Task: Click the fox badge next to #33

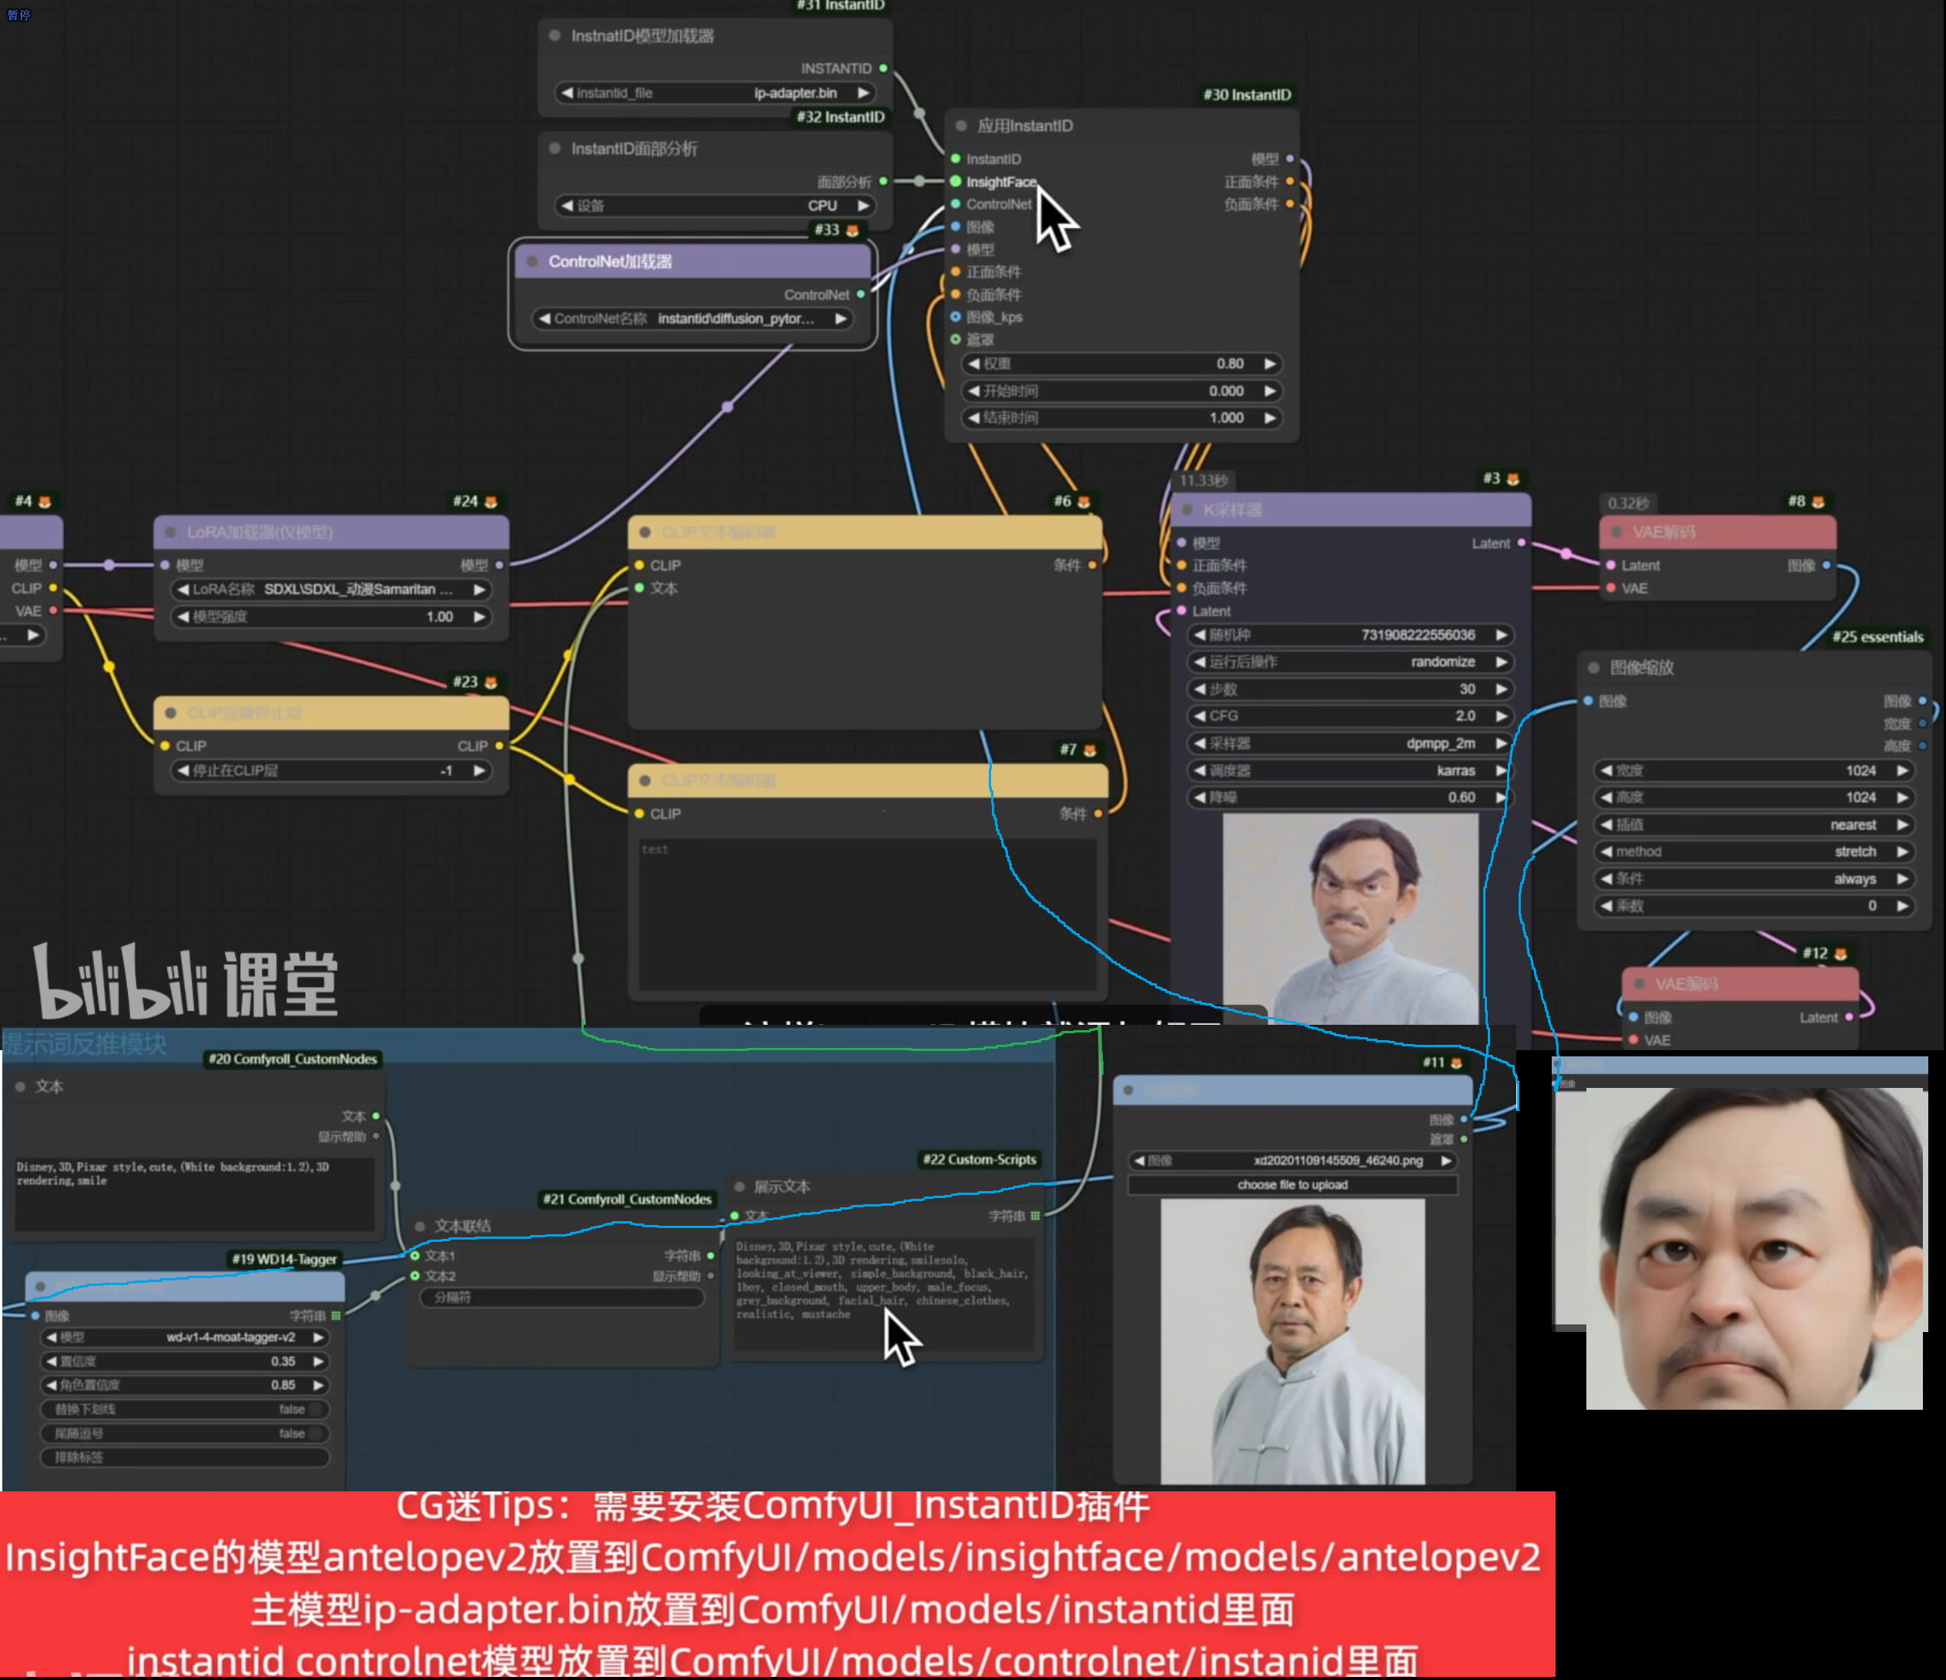Action: click(x=852, y=230)
